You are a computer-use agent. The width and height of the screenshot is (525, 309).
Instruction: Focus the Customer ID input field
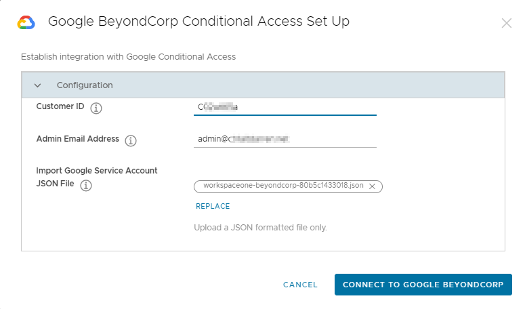(285, 107)
